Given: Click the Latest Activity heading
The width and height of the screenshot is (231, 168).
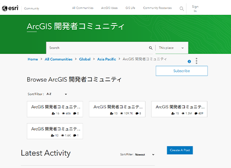Looking at the screenshot, I should [x=46, y=153].
